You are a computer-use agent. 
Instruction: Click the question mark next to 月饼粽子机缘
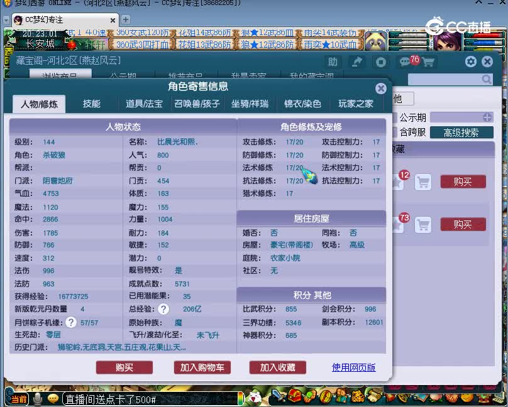tap(71, 322)
